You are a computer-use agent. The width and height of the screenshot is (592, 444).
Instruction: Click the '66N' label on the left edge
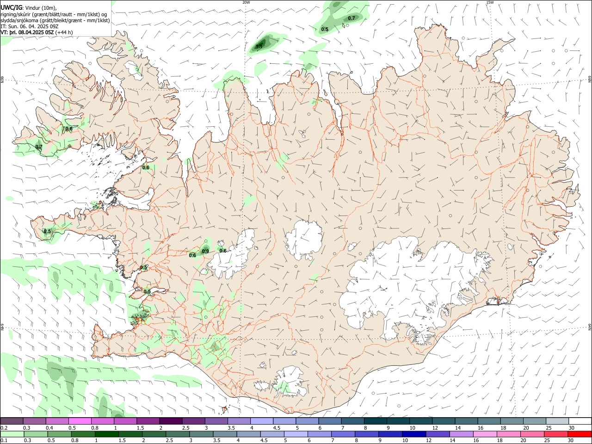[x=2, y=80]
